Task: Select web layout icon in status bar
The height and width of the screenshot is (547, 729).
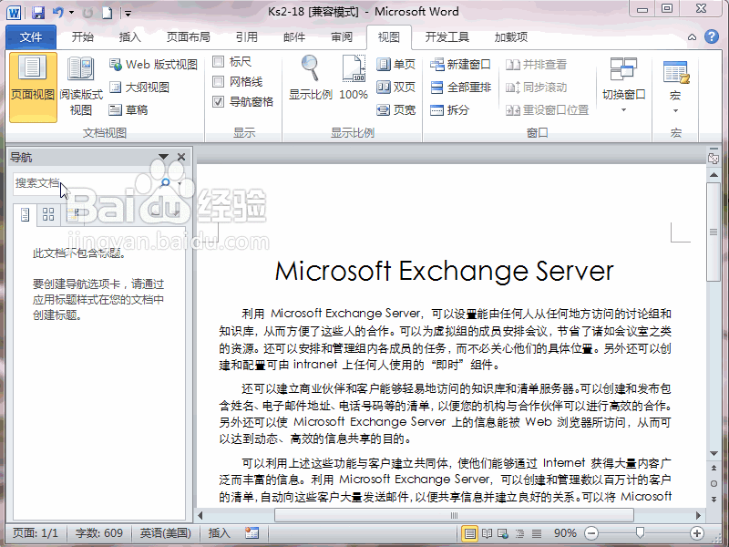Action: pos(503,533)
